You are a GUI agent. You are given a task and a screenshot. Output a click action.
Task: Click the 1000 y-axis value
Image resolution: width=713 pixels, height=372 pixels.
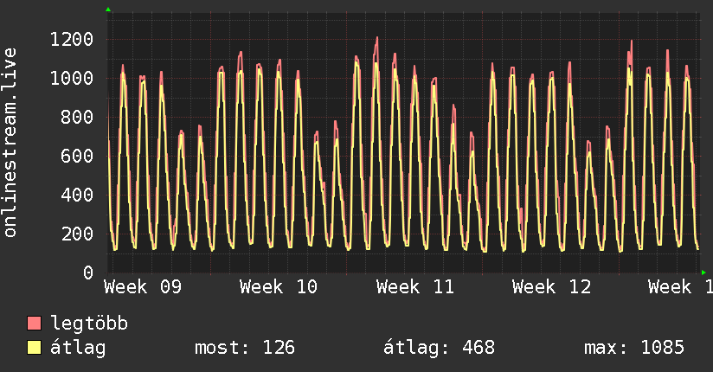tap(72, 78)
